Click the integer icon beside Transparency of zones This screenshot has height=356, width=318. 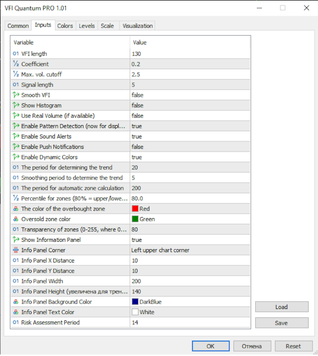pos(16,229)
